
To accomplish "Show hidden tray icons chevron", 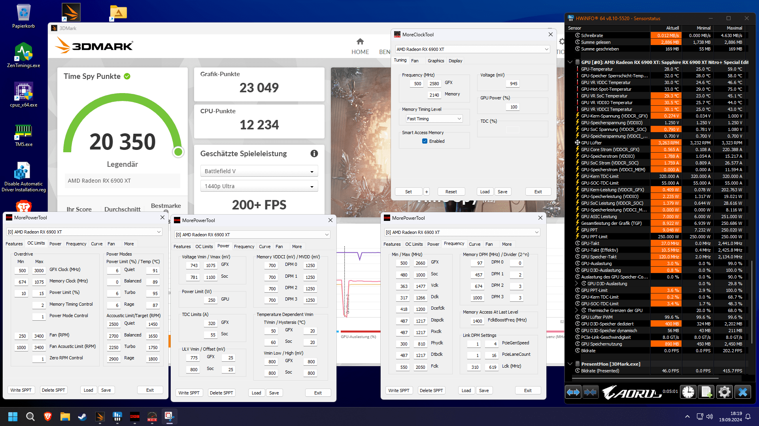I will point(687,417).
